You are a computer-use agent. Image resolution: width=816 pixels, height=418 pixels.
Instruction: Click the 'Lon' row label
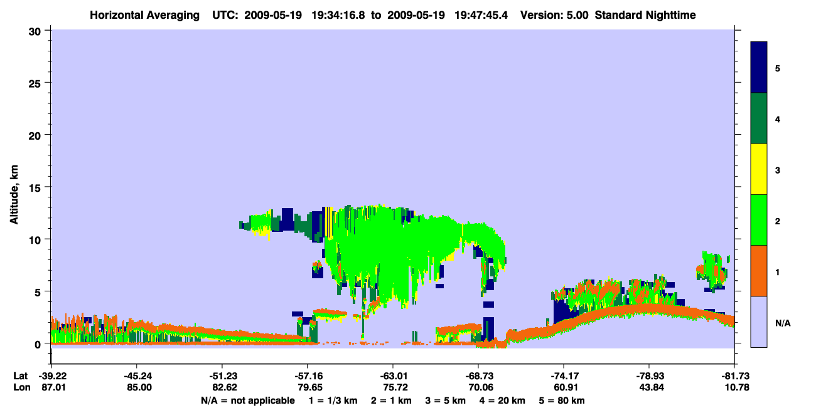(x=21, y=388)
